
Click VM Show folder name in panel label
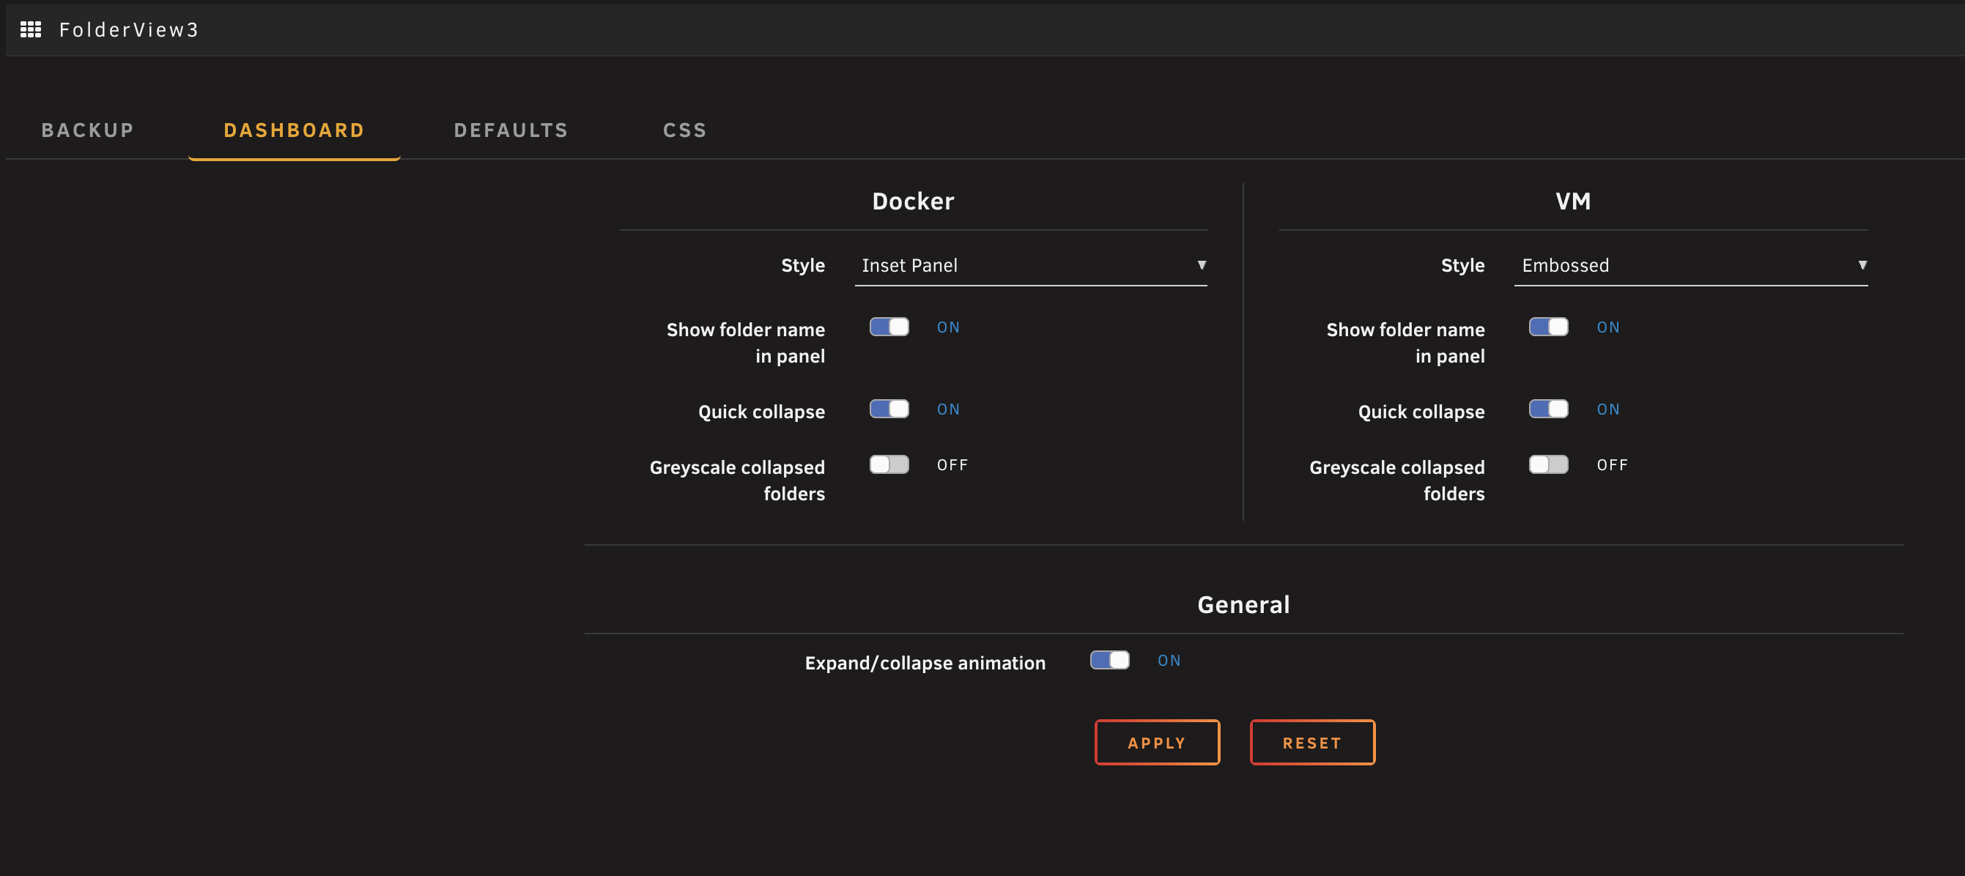1405,343
